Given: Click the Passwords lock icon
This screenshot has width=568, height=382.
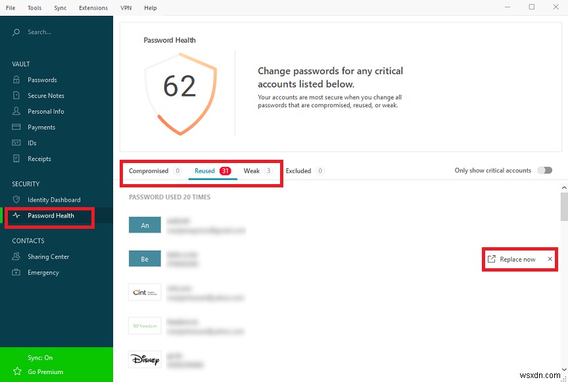Looking at the screenshot, I should coord(16,80).
